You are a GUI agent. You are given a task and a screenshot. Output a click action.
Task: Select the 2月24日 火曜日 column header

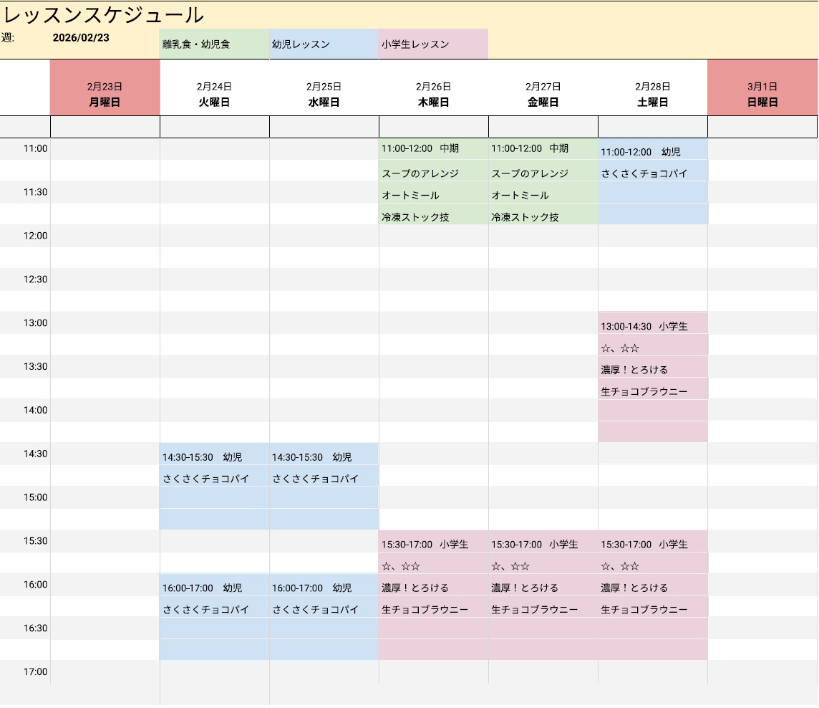click(x=214, y=94)
